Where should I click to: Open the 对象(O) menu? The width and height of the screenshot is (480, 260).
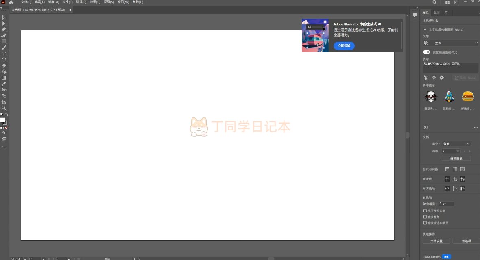click(54, 2)
